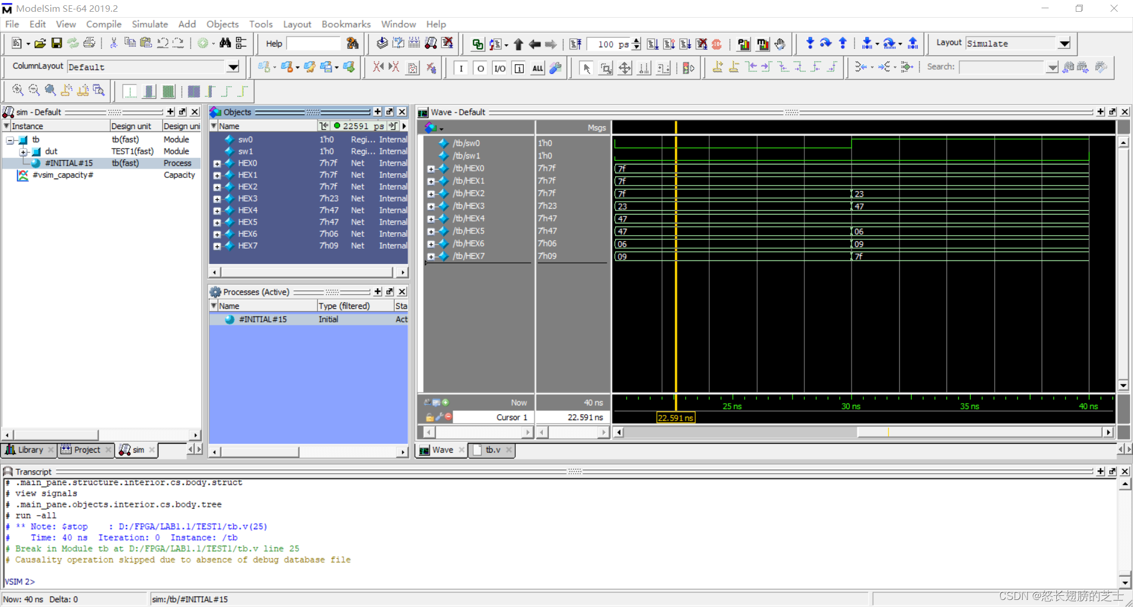
Task: Increase the run length with the up stepper
Action: coord(636,41)
